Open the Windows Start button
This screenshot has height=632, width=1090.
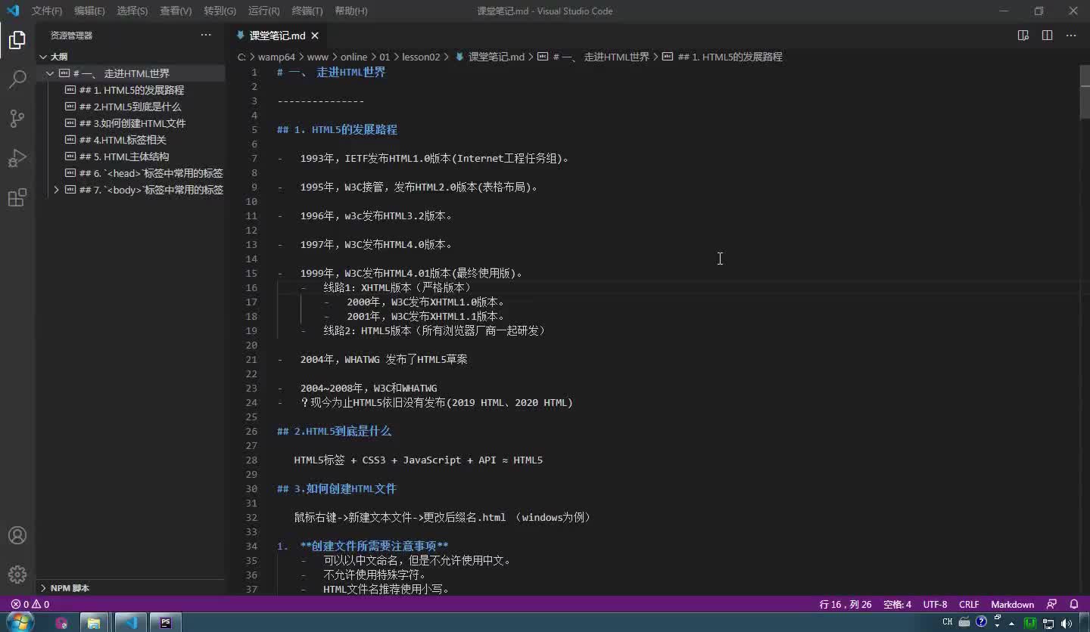point(20,622)
